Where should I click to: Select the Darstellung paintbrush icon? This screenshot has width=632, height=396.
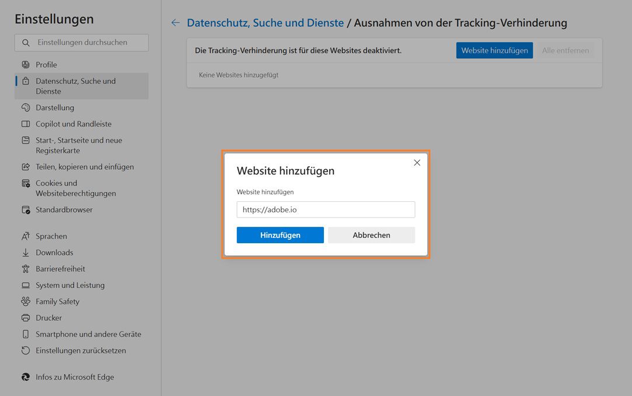[24, 107]
